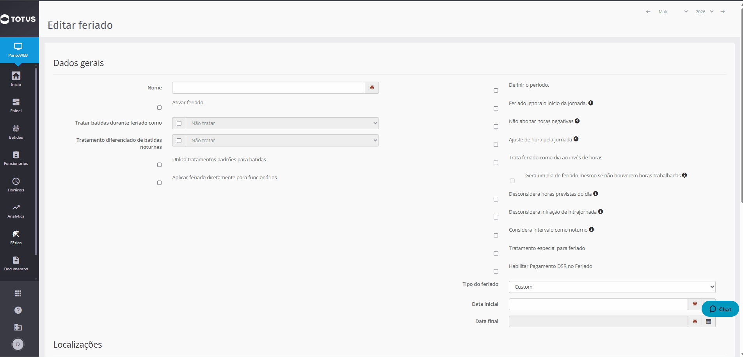Toggle Desconsidera horas previstas do dia checkbox
The image size is (743, 357).
[496, 199]
